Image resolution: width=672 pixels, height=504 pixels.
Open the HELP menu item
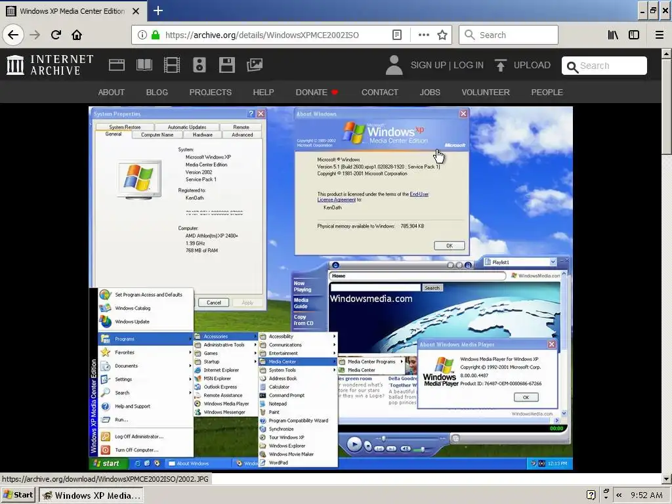(x=263, y=92)
